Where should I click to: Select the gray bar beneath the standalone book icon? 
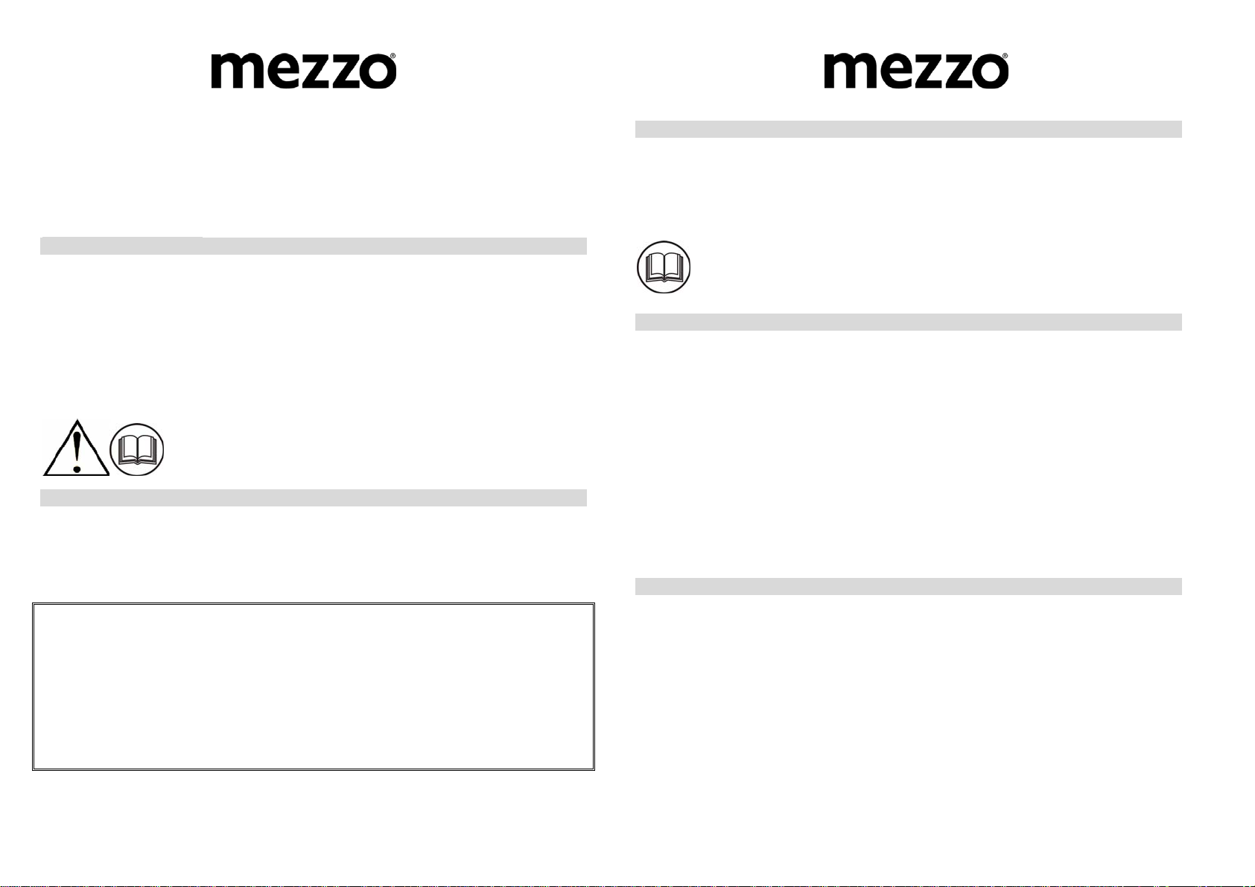tap(908, 322)
